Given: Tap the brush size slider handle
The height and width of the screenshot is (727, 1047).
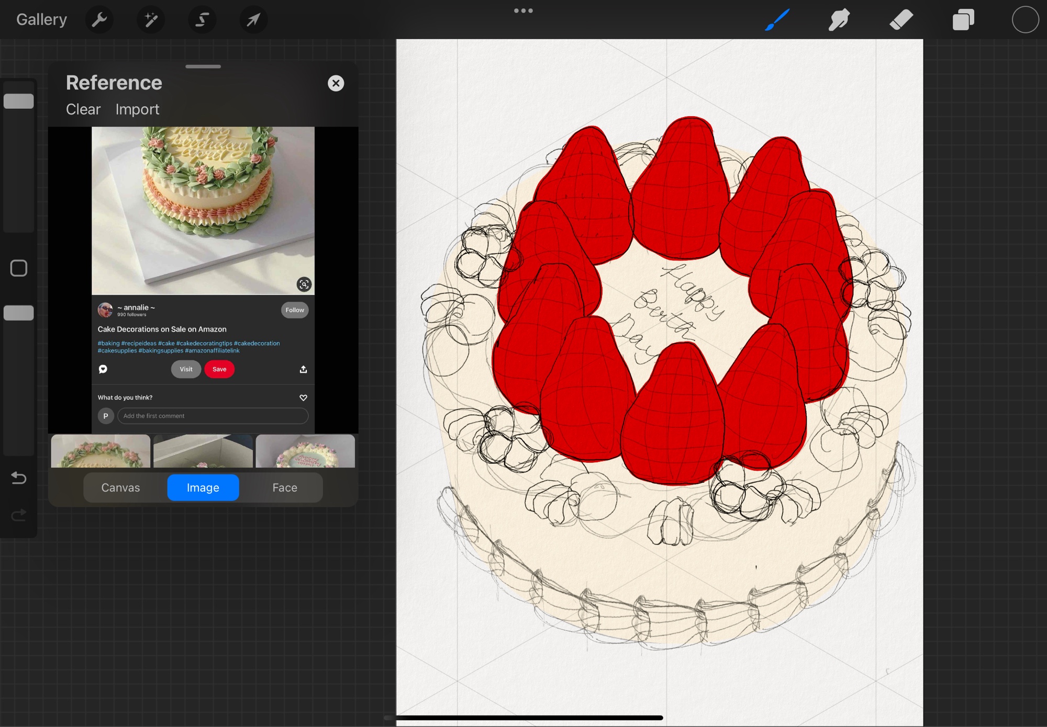Looking at the screenshot, I should pos(19,101).
